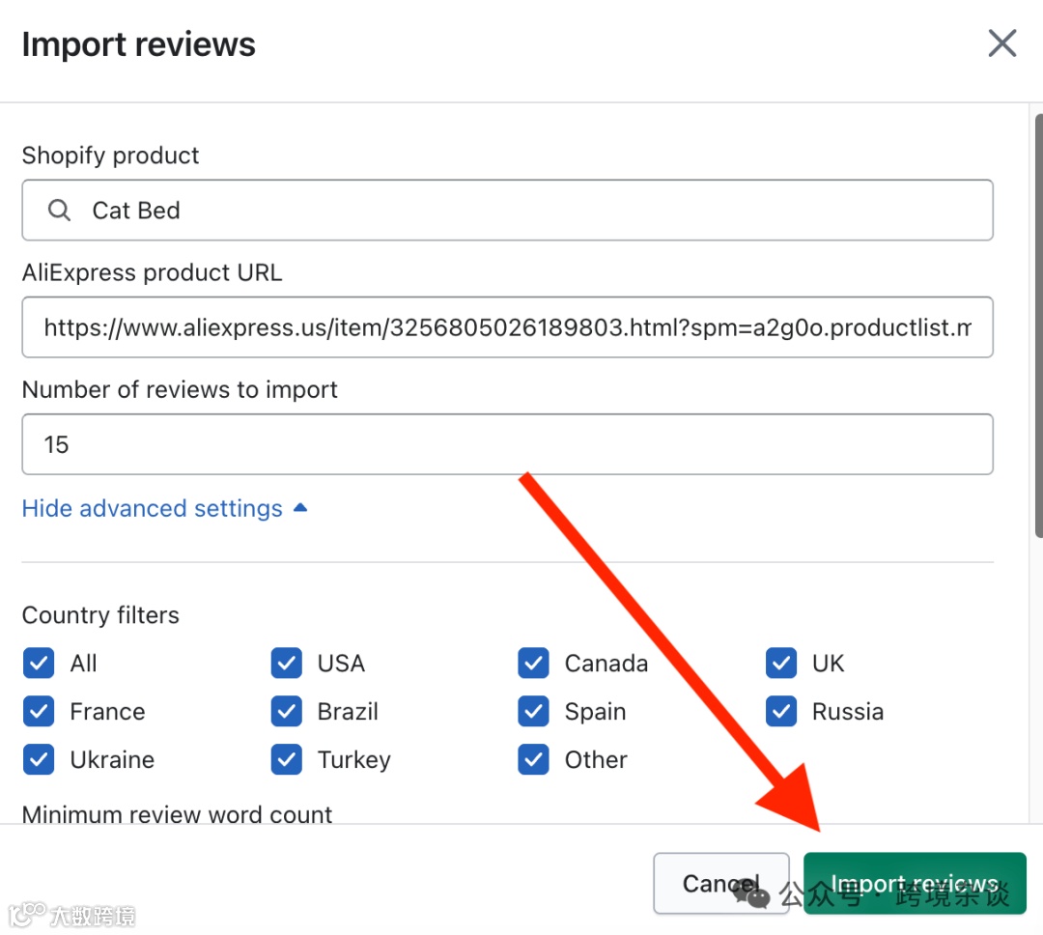The image size is (1043, 935).
Task: Close the Import reviews dialog
Action: tap(1001, 43)
